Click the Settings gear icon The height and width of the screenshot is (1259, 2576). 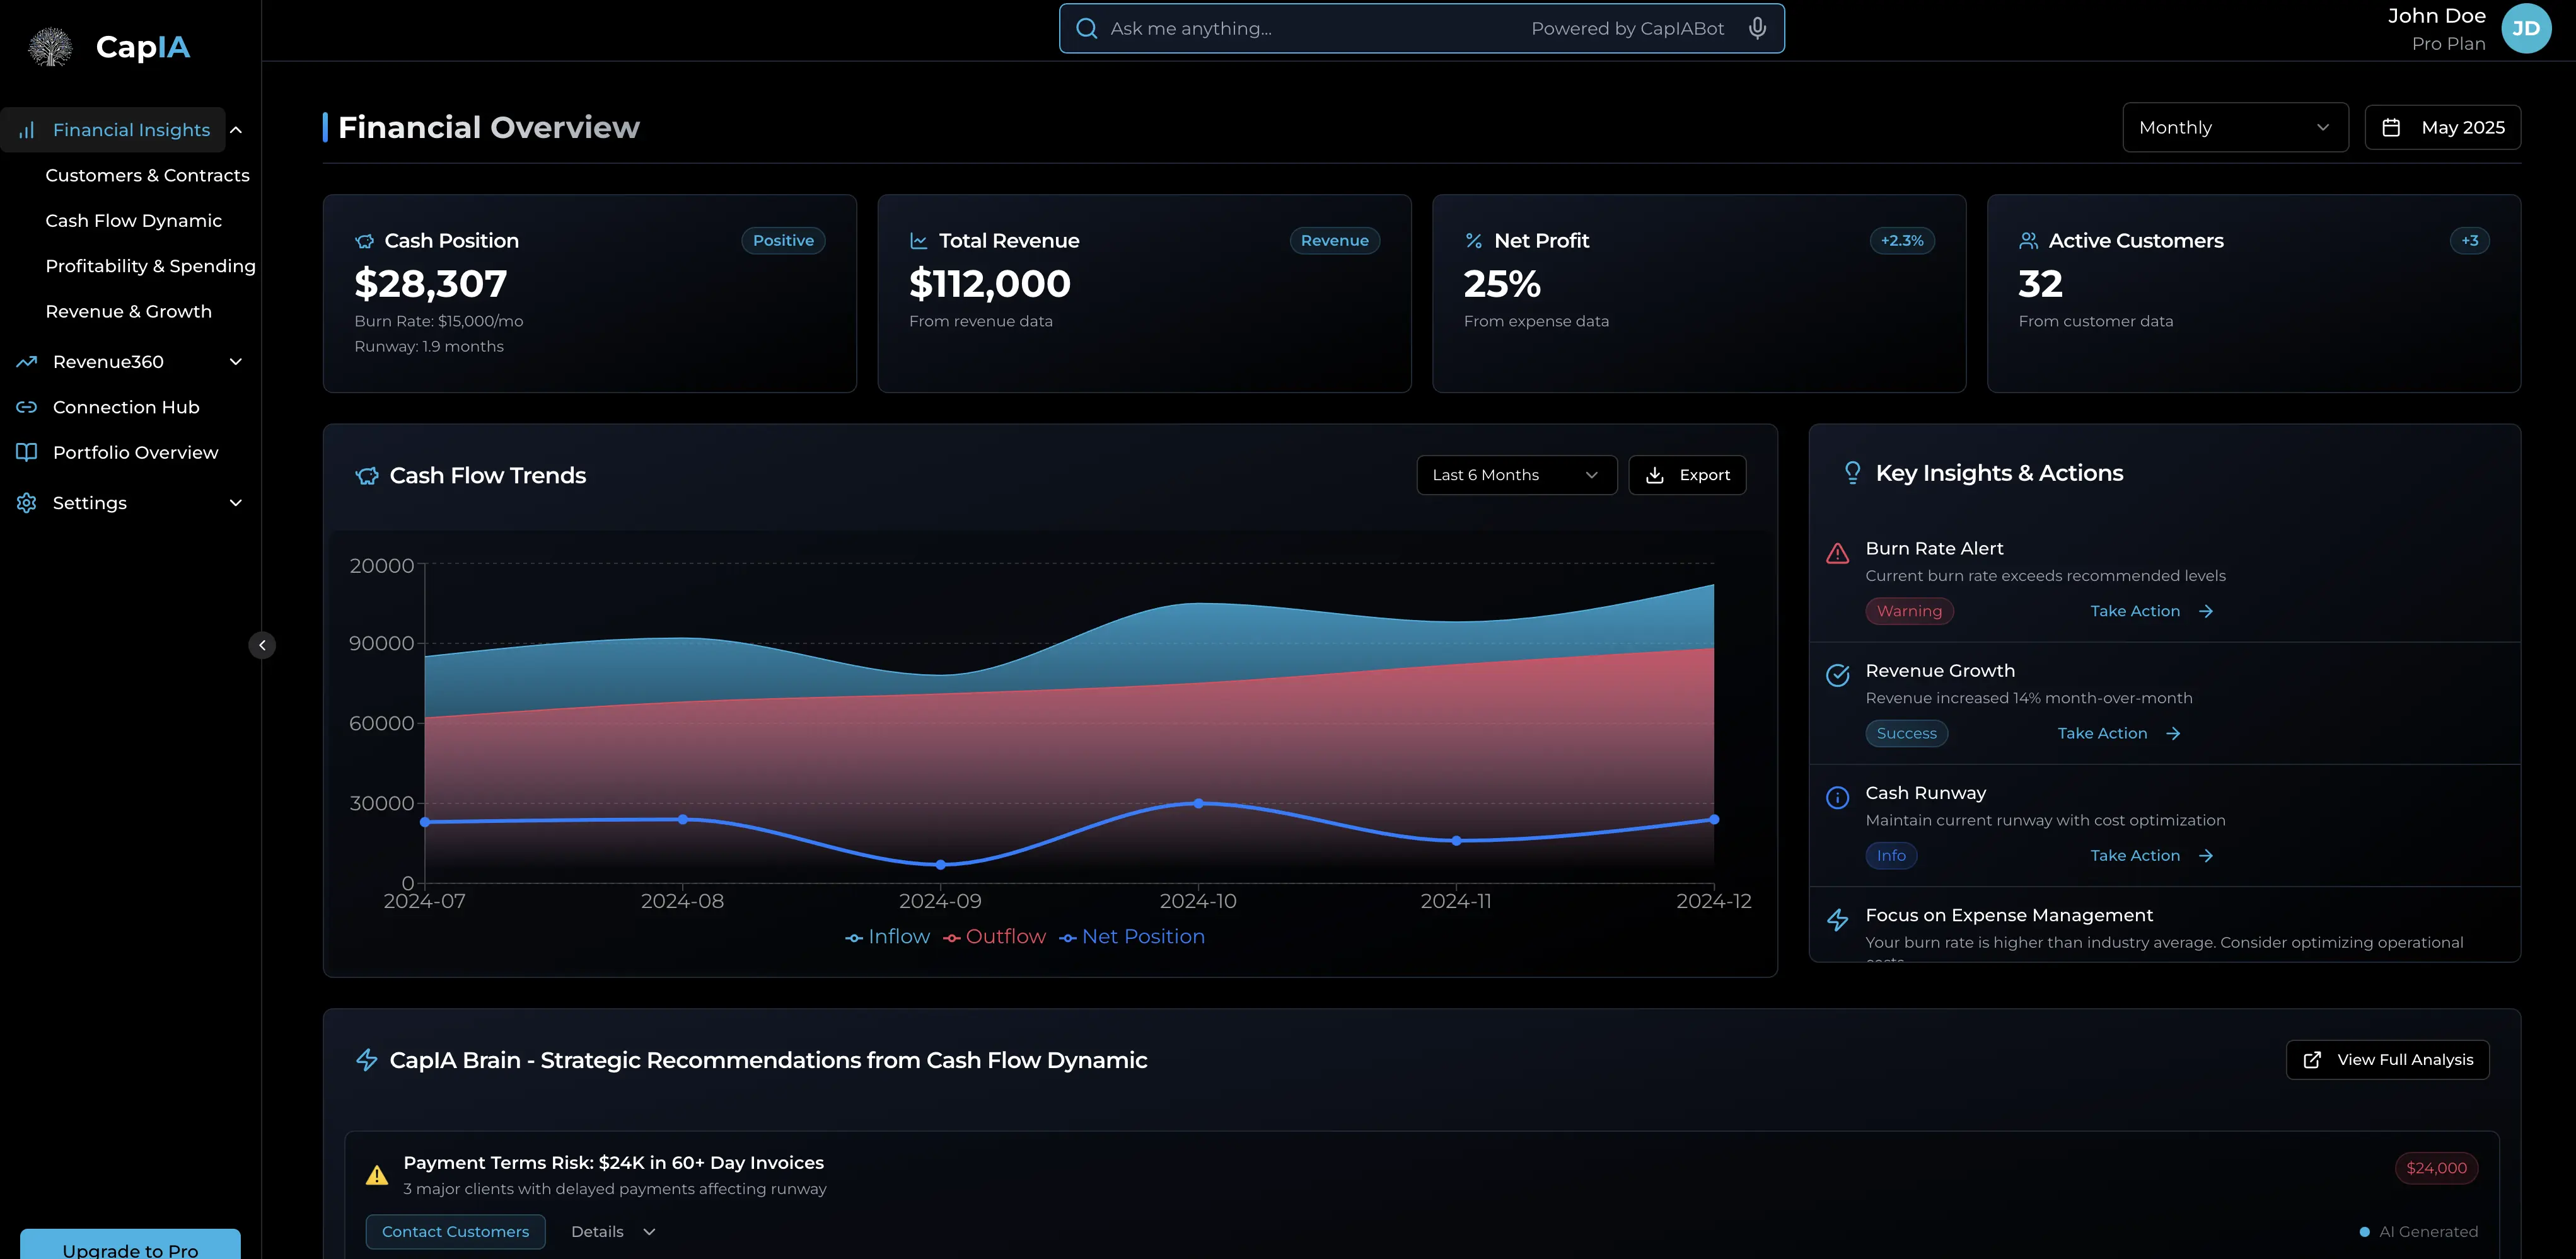click(27, 503)
